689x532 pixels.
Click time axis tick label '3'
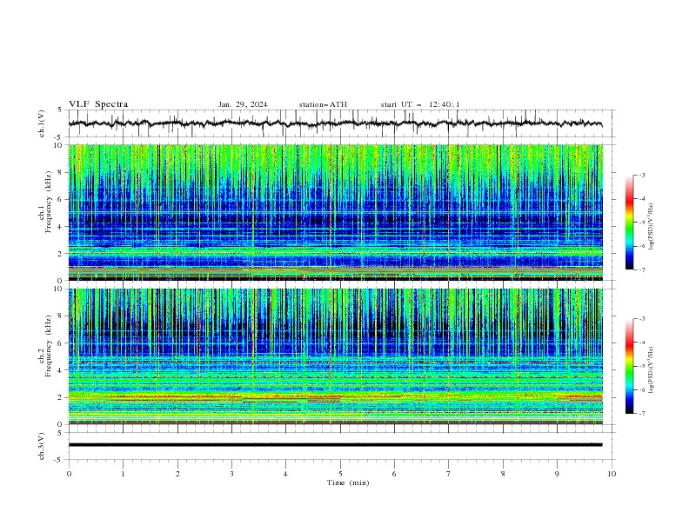pos(231,474)
